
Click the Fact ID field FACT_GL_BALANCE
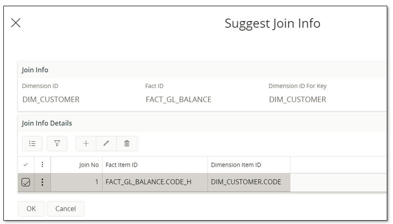[x=178, y=100]
